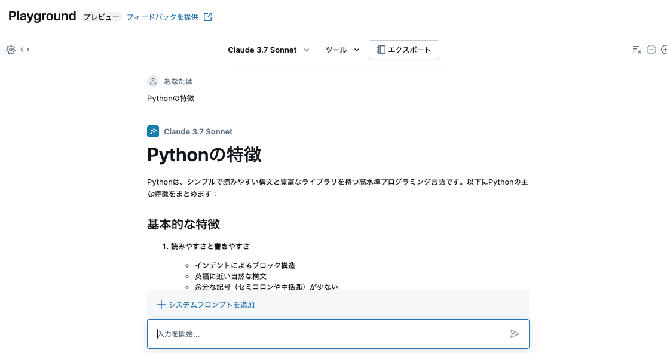The height and width of the screenshot is (353, 667).
Task: Open the model selector chevron arrow
Action: pyautogui.click(x=307, y=50)
